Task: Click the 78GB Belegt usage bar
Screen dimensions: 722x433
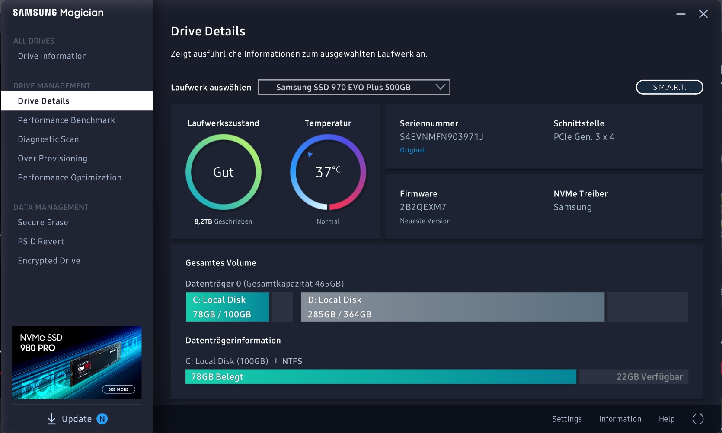Action: [x=381, y=377]
